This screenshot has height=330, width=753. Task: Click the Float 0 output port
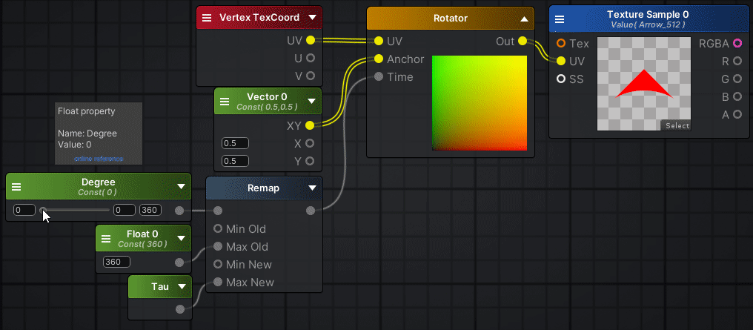pos(179,263)
